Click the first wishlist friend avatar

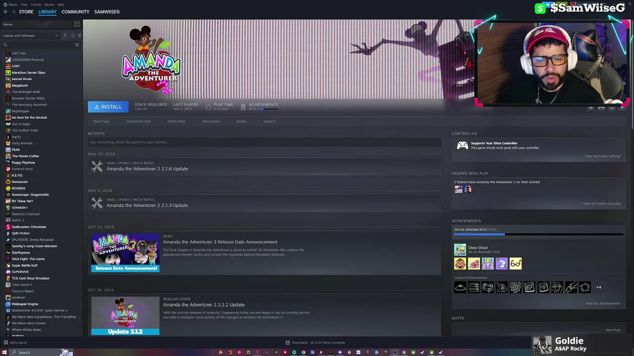click(x=458, y=189)
